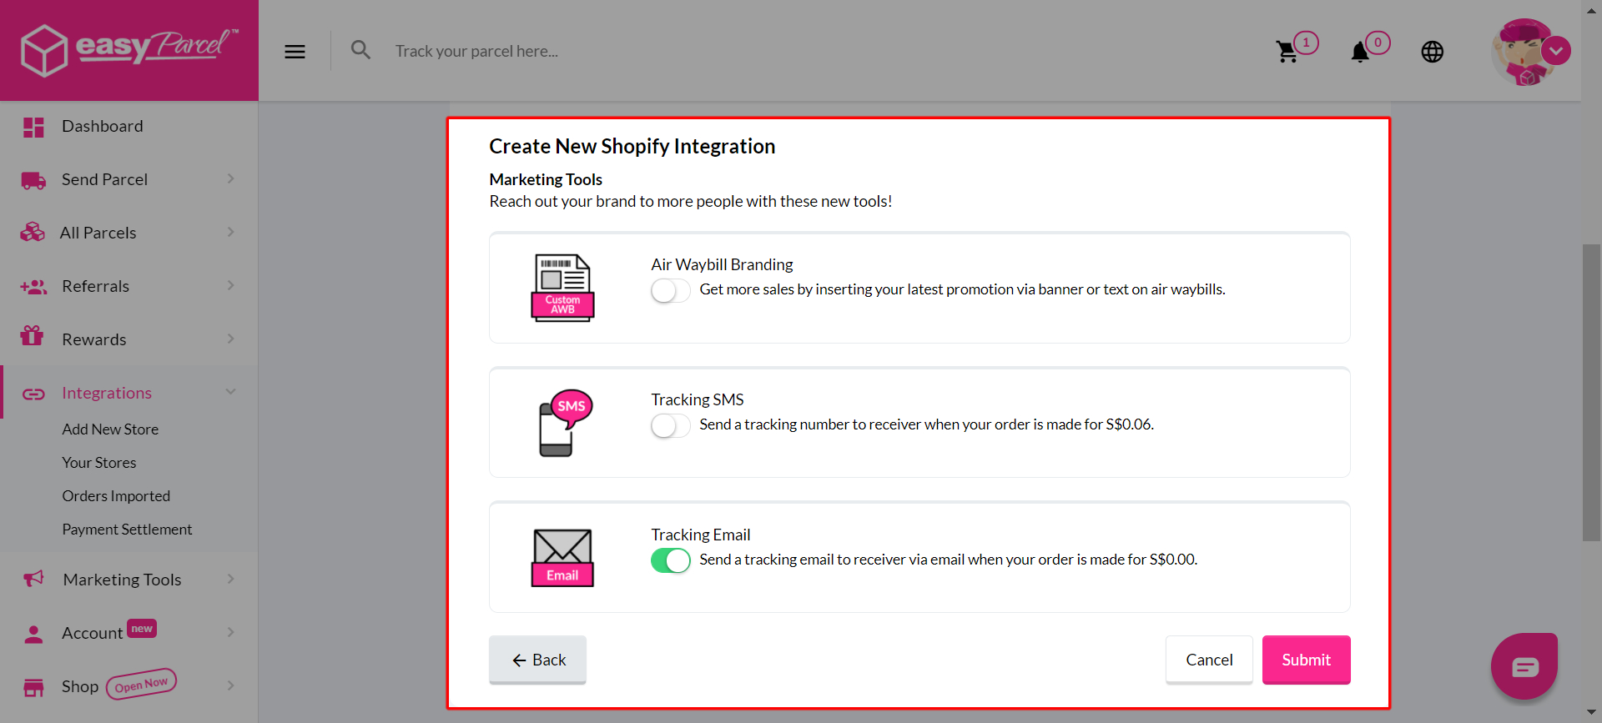Image resolution: width=1602 pixels, height=723 pixels.
Task: Select Payment Settlement submenu item
Action: [127, 530]
